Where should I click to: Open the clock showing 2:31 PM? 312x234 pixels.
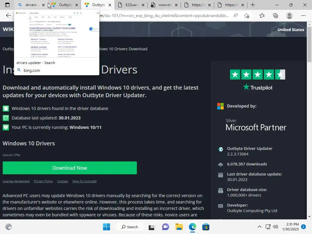pos(290,227)
